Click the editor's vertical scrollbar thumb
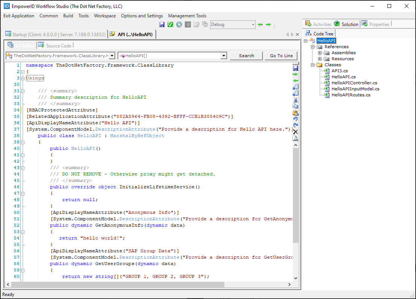This screenshot has height=299, width=416. coord(296,196)
